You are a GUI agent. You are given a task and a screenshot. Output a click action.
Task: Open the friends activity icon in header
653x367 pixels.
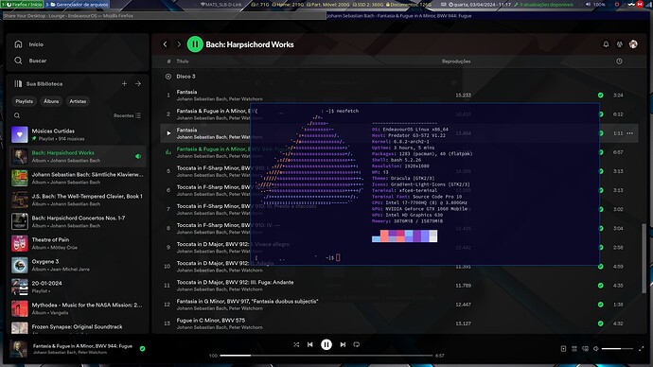point(620,44)
